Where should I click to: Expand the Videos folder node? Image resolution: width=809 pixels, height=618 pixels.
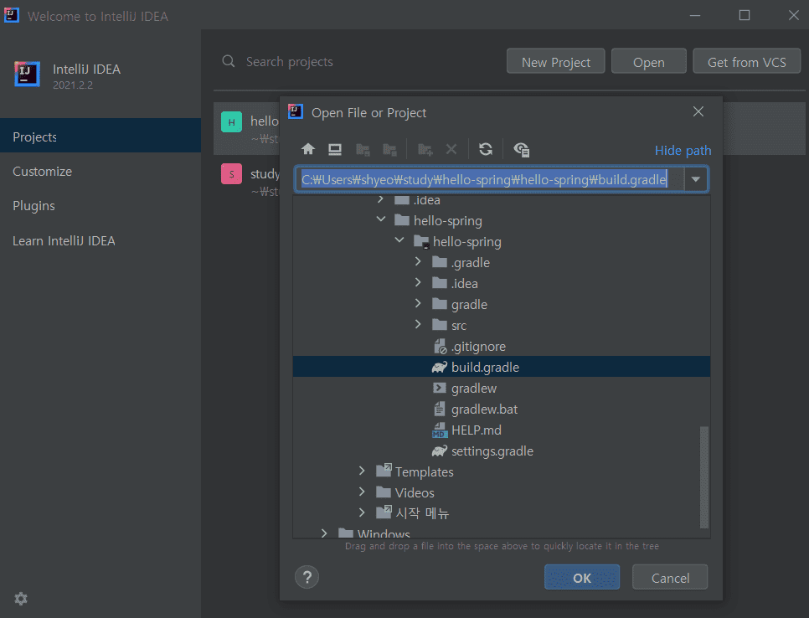click(362, 492)
